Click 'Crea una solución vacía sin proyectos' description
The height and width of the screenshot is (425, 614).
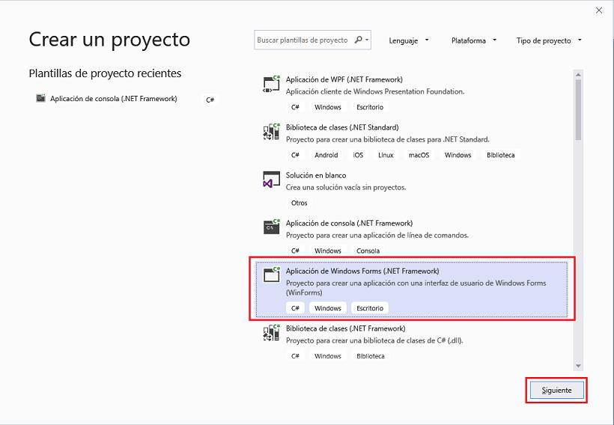[x=346, y=188]
